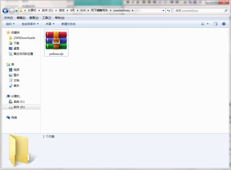Click the Forward navigation arrow button
The height and width of the screenshot is (170, 231).
coord(12,11)
